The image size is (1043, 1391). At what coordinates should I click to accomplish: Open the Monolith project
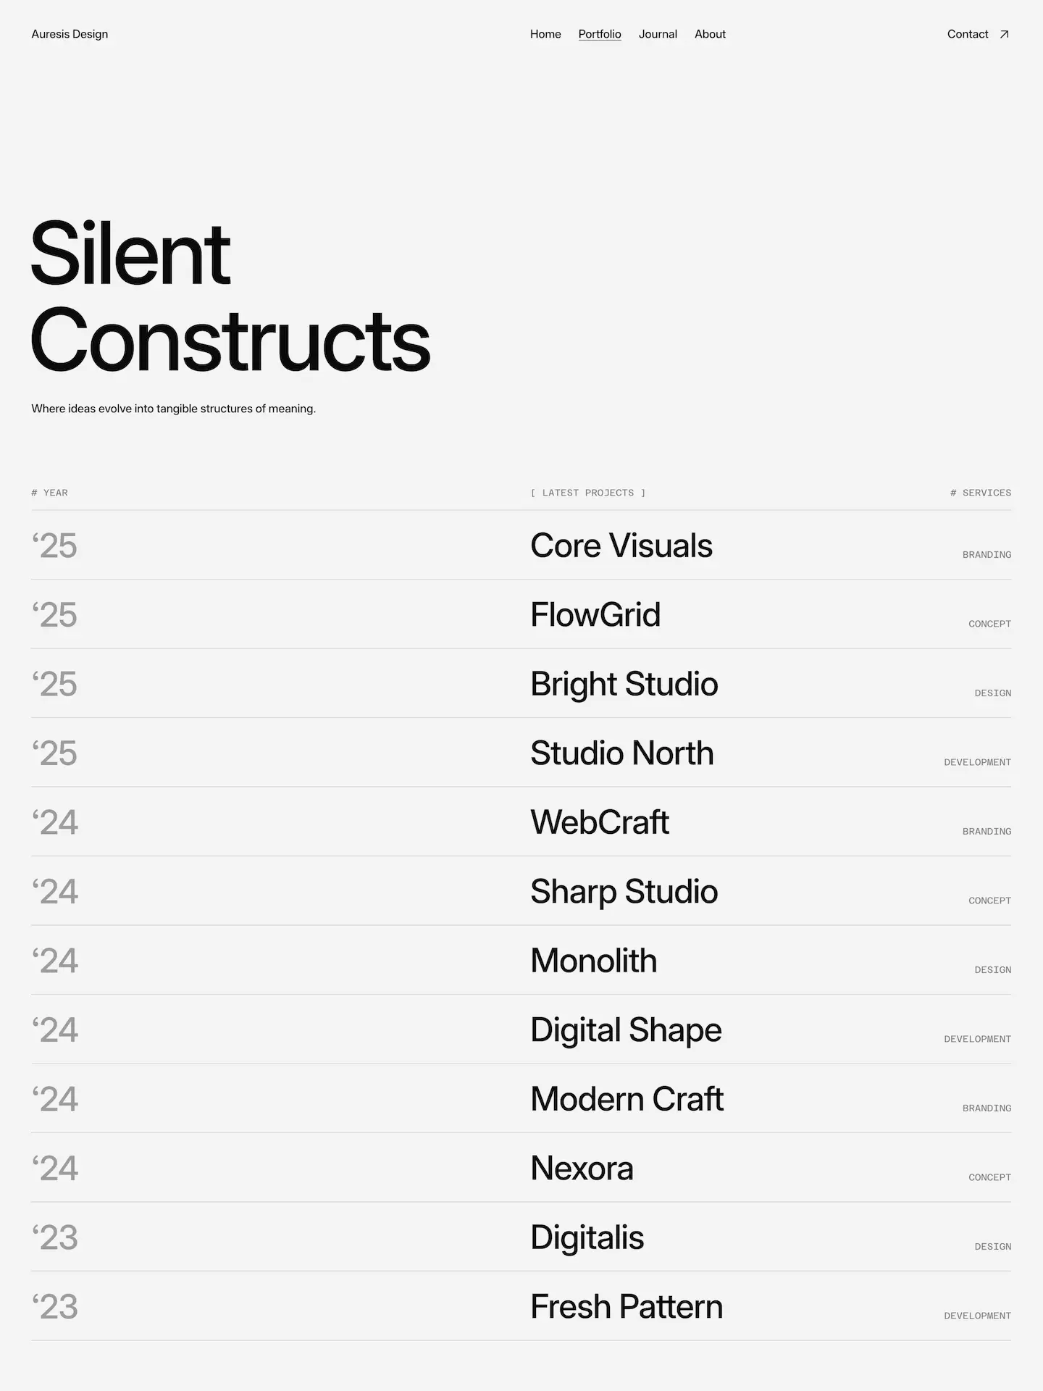[x=594, y=961]
